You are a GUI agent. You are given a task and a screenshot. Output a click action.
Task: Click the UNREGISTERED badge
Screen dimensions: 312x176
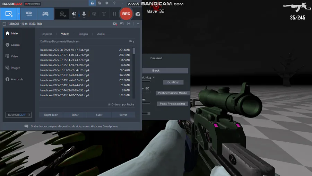click(33, 4)
